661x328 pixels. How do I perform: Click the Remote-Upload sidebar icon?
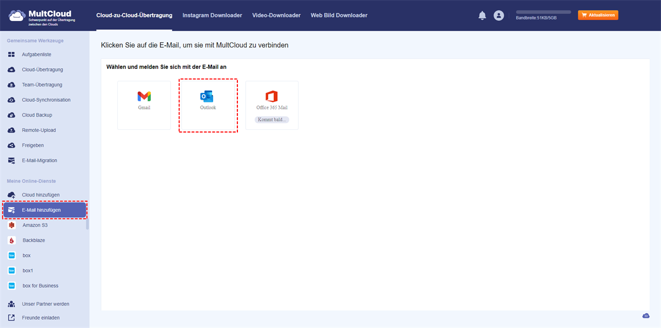[x=11, y=130]
